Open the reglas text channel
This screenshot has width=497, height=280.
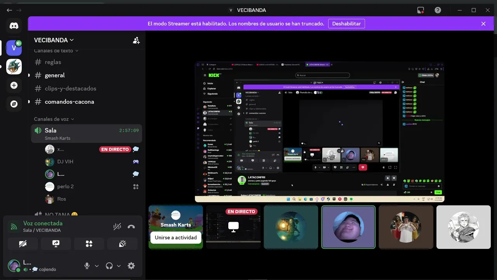coord(87,62)
